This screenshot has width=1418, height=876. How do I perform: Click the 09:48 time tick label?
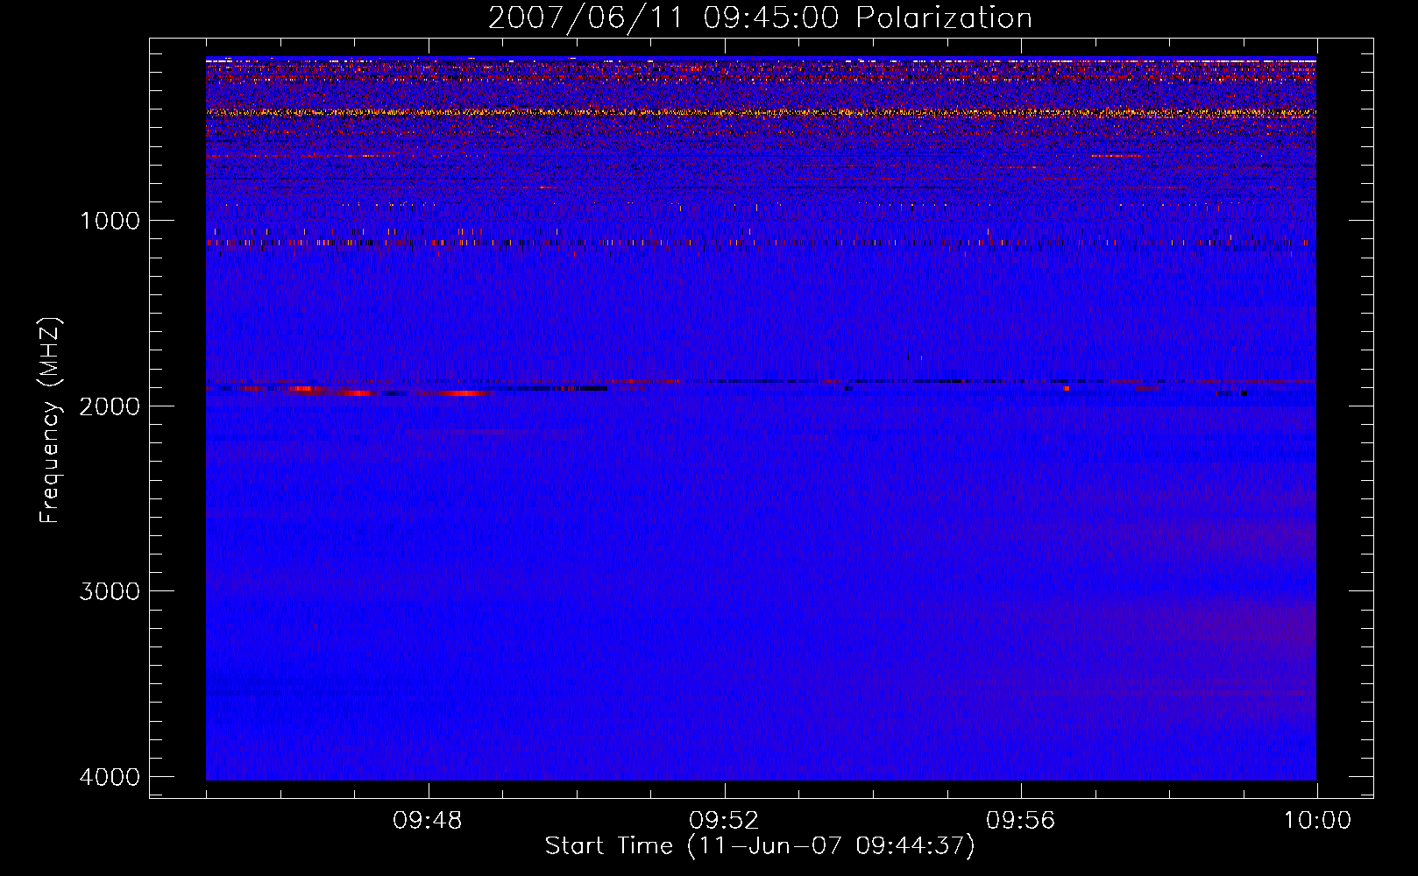(x=428, y=821)
